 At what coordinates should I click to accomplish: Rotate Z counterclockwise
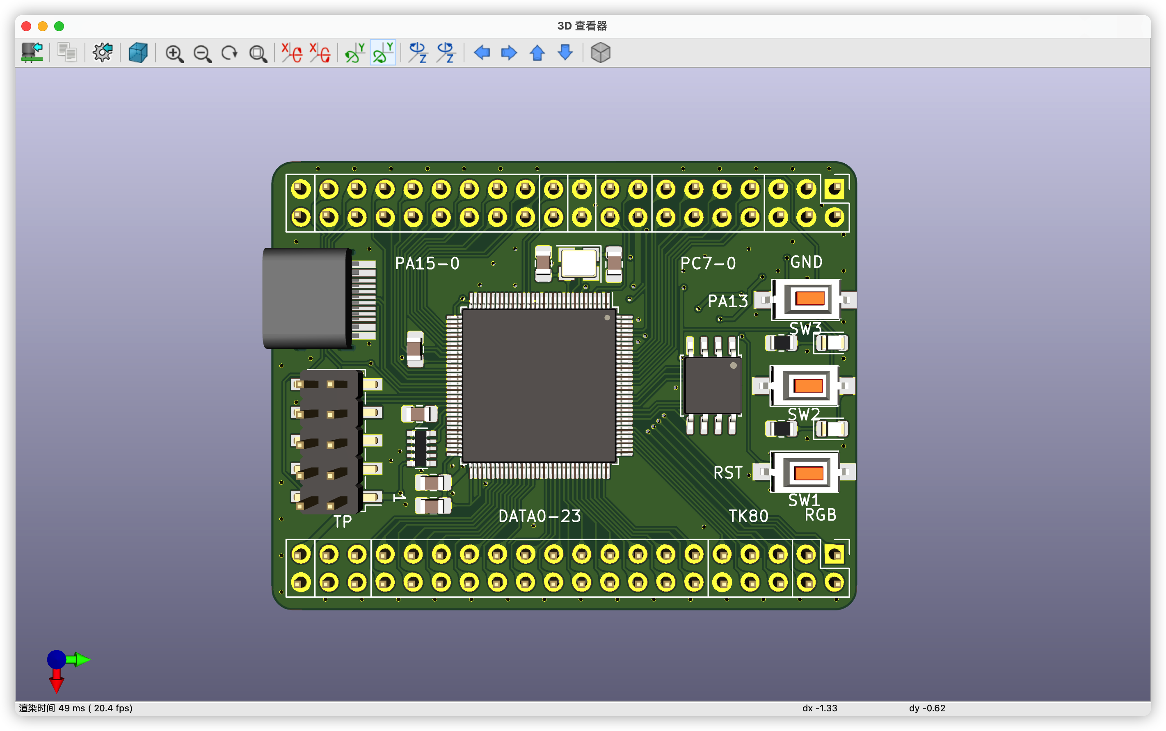446,52
